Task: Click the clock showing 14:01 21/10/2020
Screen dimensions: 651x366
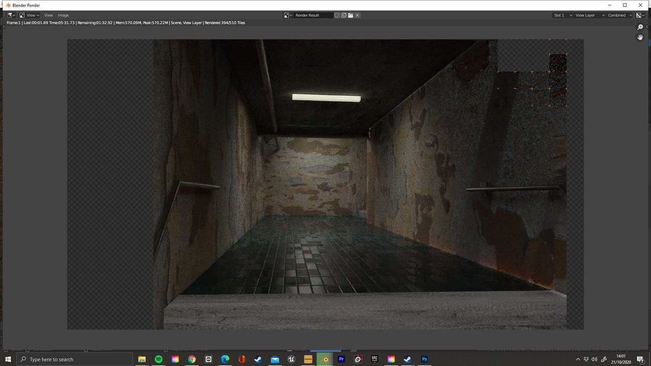Action: (x=622, y=359)
